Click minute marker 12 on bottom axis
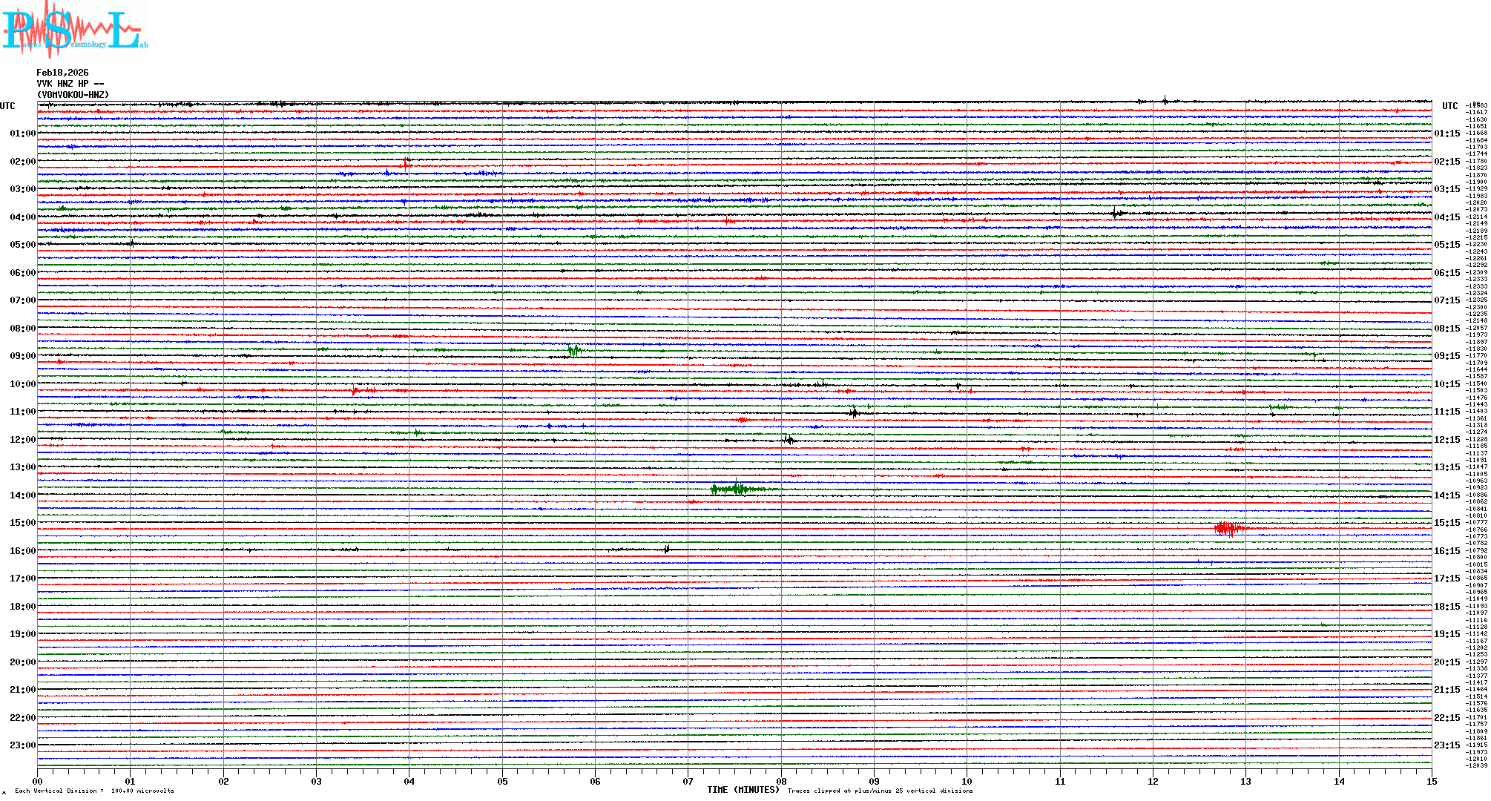Screen dimensions: 1491x801 coord(1153,781)
